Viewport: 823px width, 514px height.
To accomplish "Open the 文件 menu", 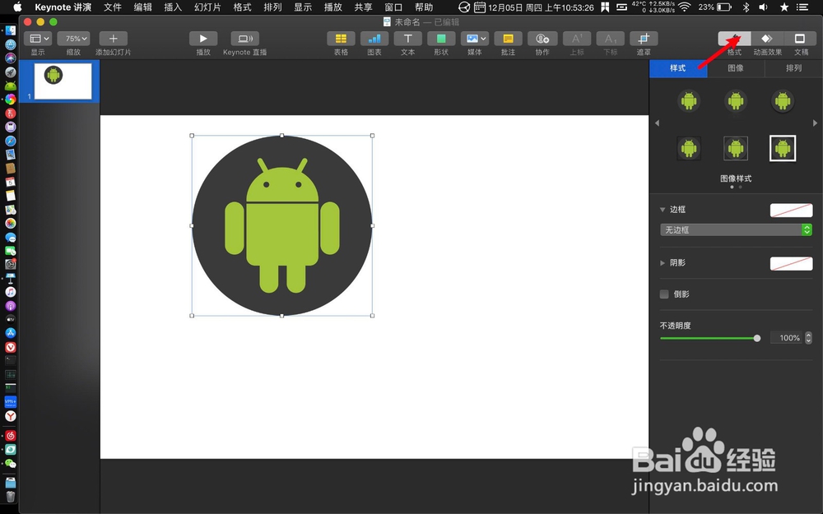I will click(x=112, y=7).
